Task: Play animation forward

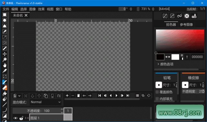Action: click(116, 96)
